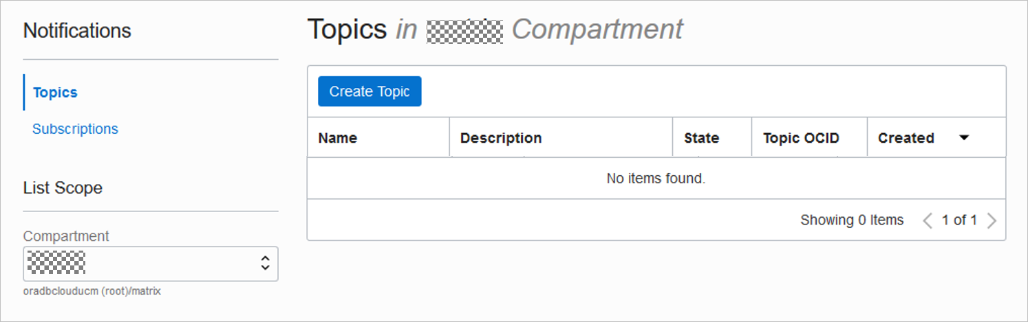
Task: Click the "No items found." table row
Action: (656, 179)
